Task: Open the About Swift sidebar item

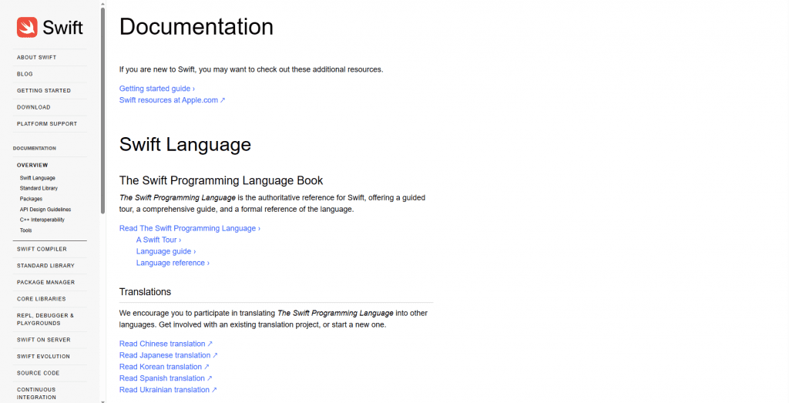Action: (x=36, y=58)
